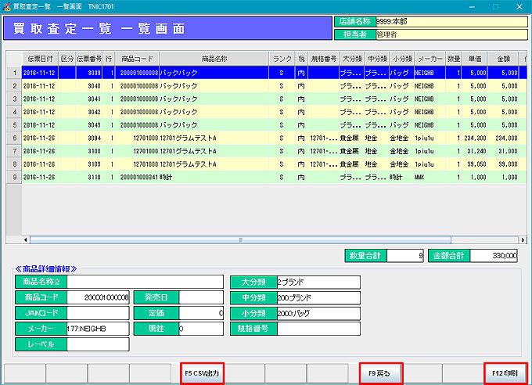Click the 金額 column header
Image resolution: width=532 pixels, height=385 pixels.
point(503,59)
